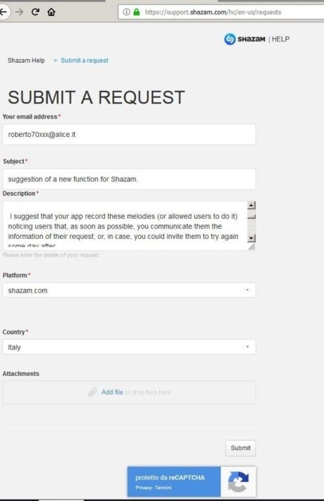
Task: Click the Shazam logo icon
Action: click(229, 39)
